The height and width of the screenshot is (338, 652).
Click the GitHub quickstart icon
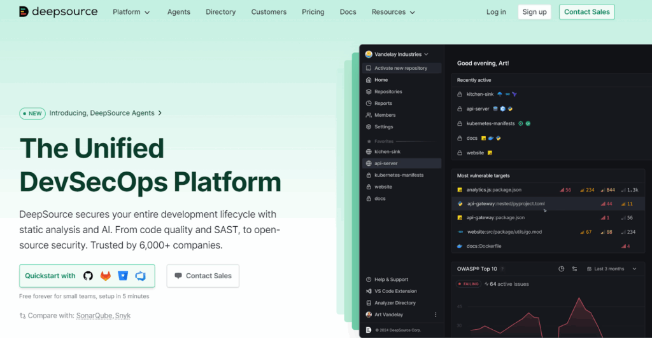(88, 276)
